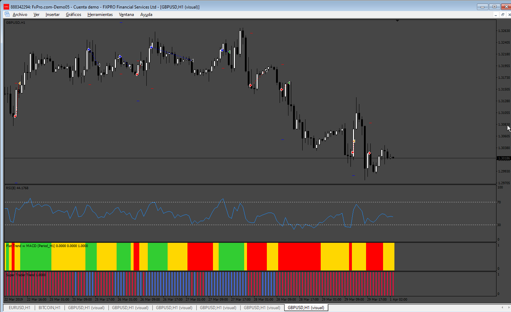Select the chart shift triangle marker atop chart
Screen dimensions: 511x312
coord(397,21)
